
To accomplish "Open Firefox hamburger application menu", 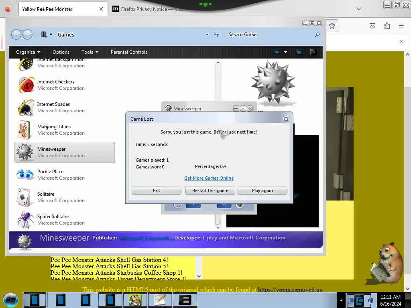I will (x=401, y=26).
